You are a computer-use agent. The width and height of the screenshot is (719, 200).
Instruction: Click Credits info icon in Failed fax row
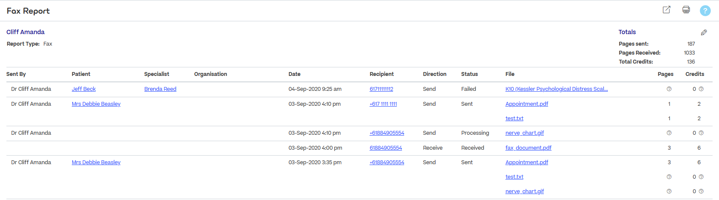701,89
